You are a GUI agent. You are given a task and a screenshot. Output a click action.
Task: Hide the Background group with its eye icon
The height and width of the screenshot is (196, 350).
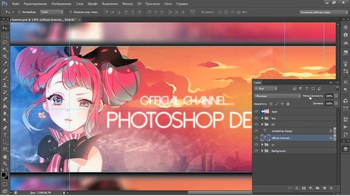coord(256,151)
